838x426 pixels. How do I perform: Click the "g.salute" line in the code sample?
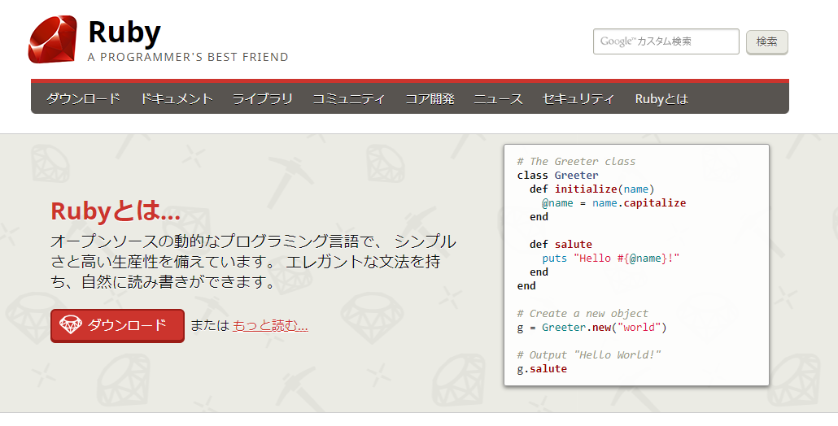pos(542,368)
